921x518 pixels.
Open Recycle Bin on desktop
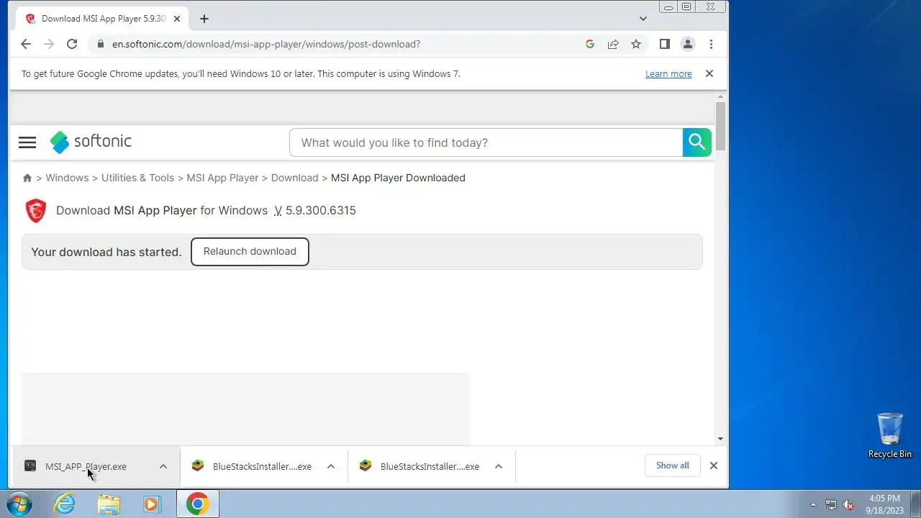click(x=890, y=435)
